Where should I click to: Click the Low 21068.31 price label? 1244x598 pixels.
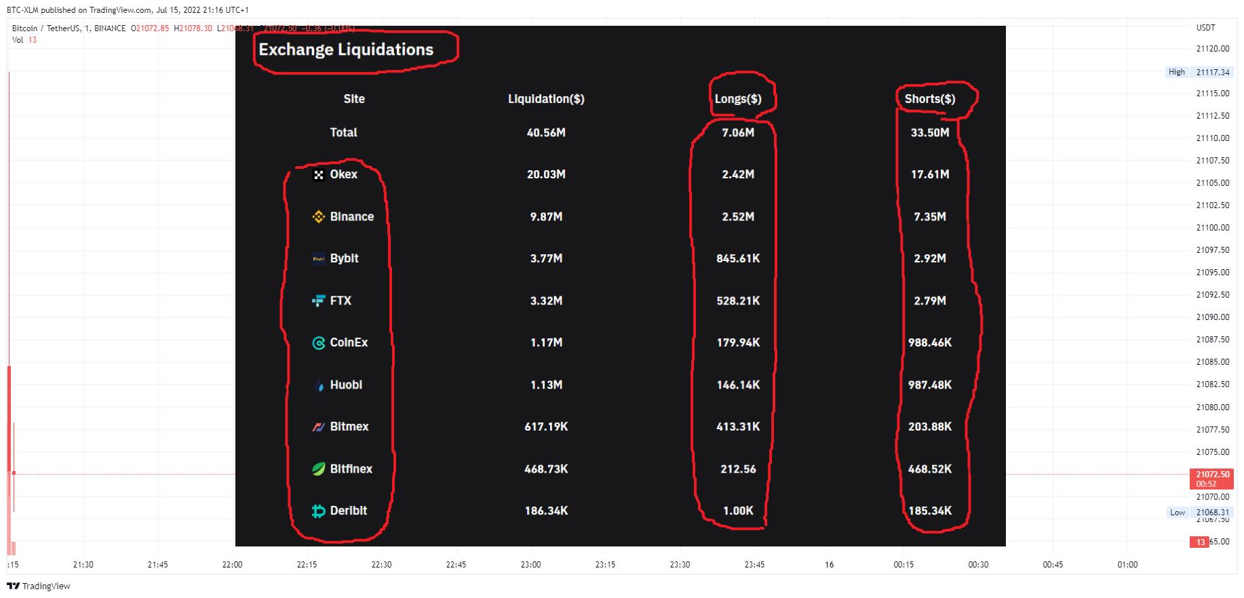click(x=1199, y=513)
